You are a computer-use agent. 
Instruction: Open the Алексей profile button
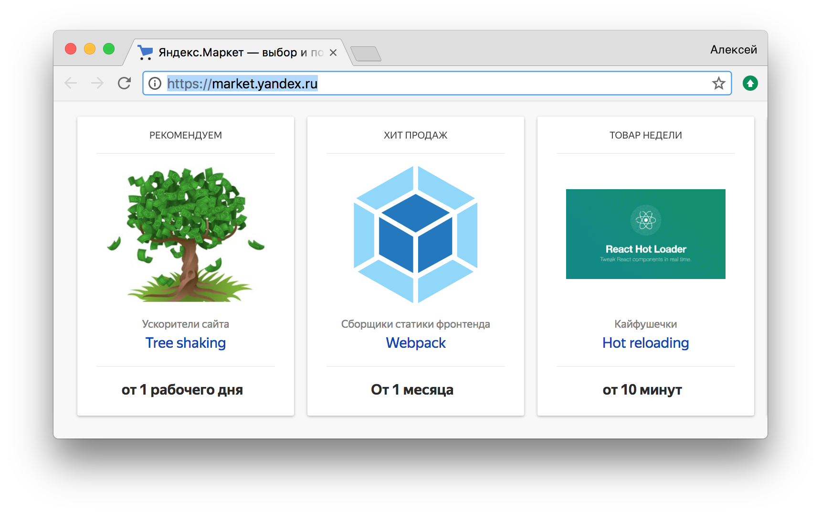pyautogui.click(x=733, y=50)
